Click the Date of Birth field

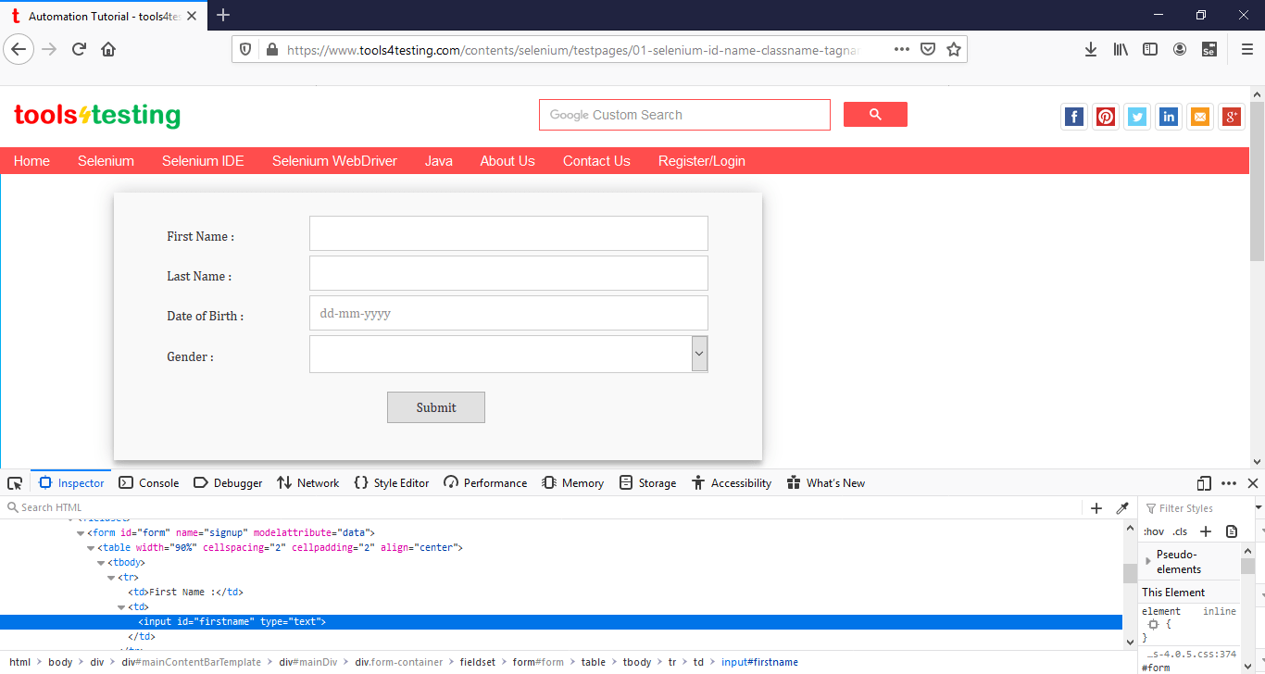click(x=507, y=313)
